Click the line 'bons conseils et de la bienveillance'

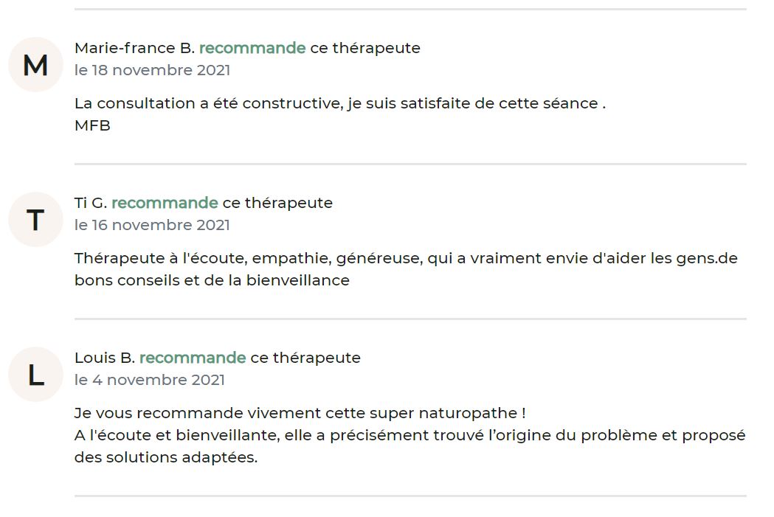[212, 280]
